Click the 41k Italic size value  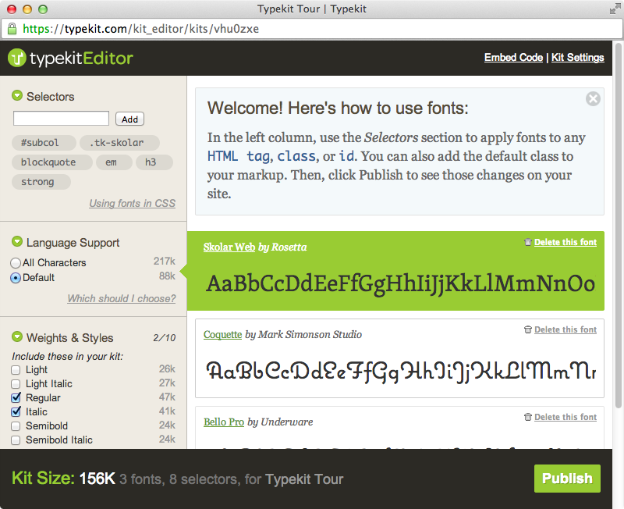pyautogui.click(x=167, y=411)
